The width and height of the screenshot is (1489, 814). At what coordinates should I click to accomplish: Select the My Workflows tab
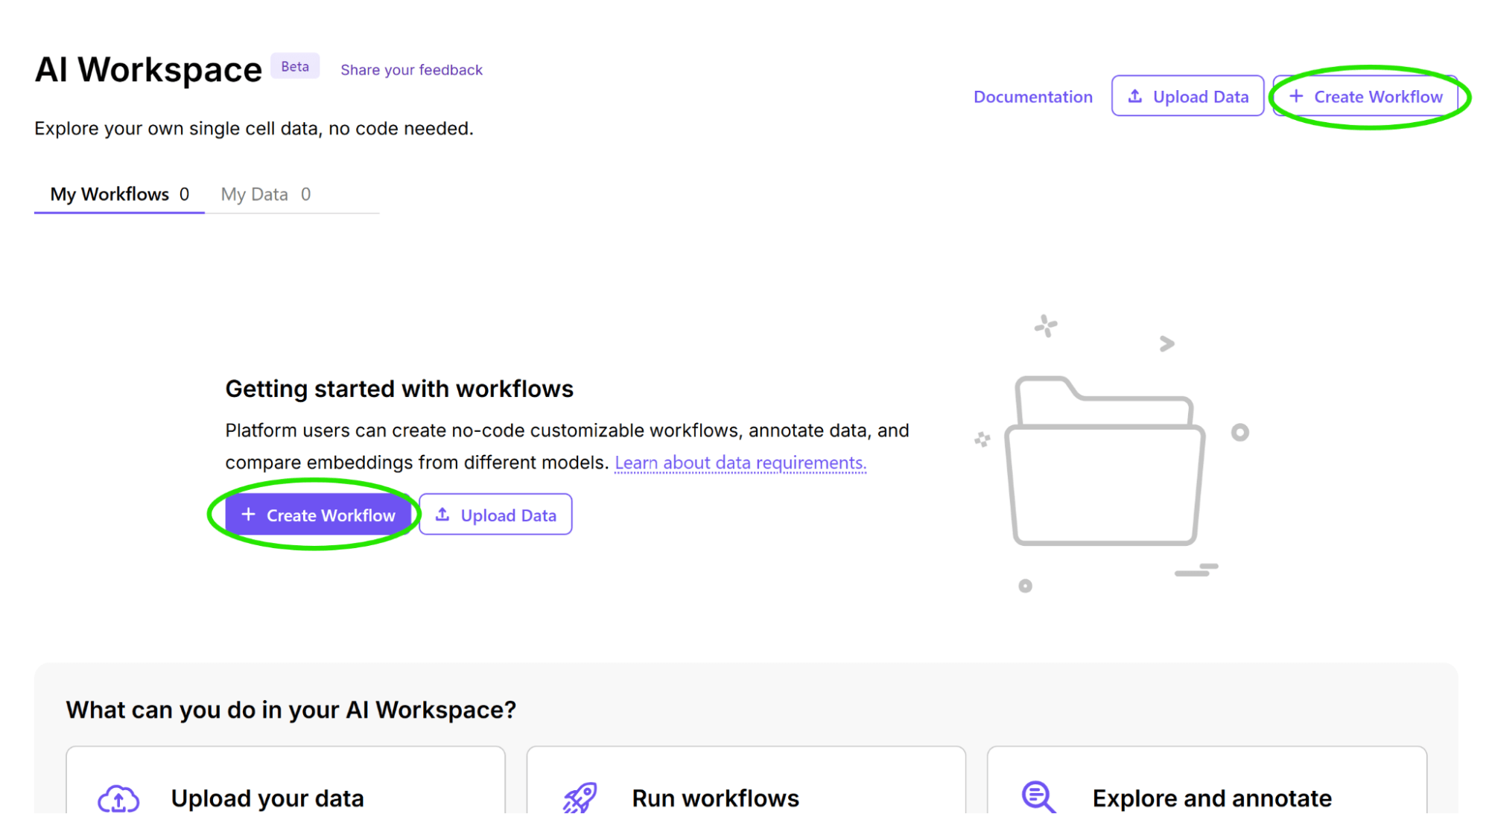coord(118,194)
